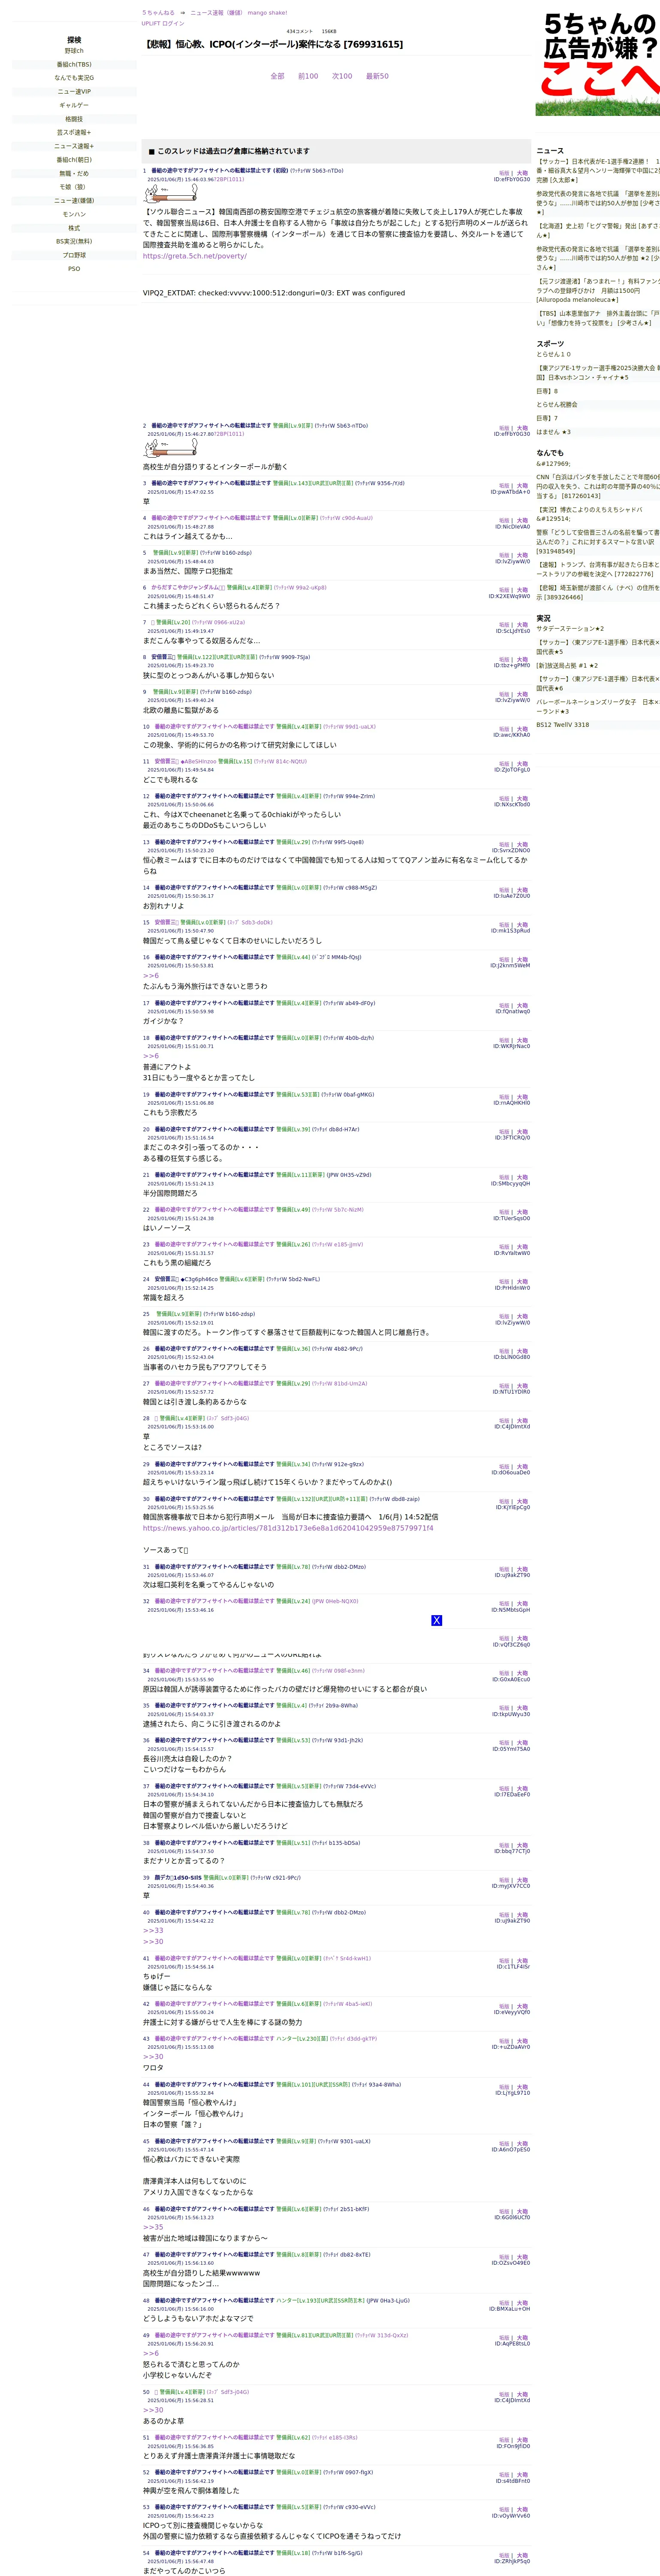Screen dimensions: 660x2576
Task: Open サタデーステーション★2 thread
Action: 570,629
